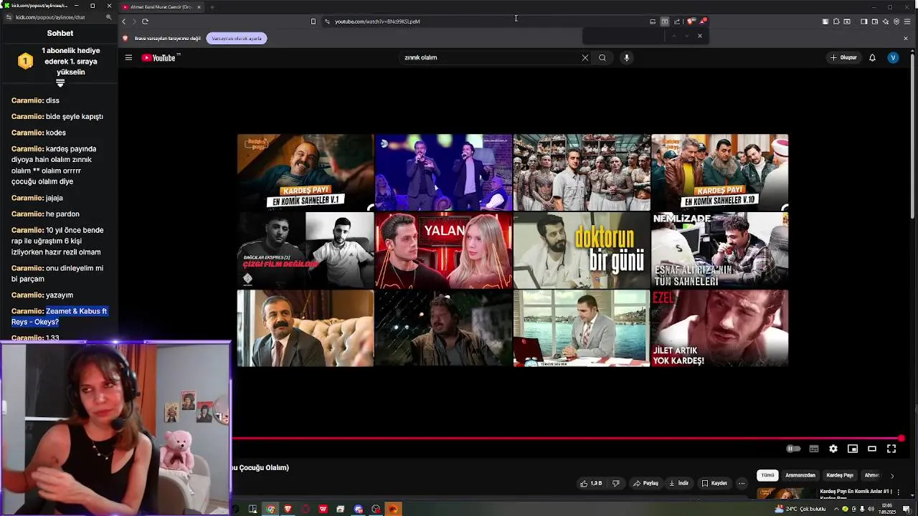This screenshot has width=918, height=516.
Task: Toggle subtitles in the video player
Action: click(x=814, y=449)
